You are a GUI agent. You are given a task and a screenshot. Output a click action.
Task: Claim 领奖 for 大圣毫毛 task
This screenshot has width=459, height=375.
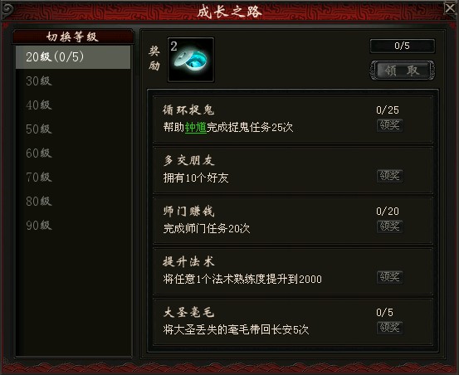[390, 328]
